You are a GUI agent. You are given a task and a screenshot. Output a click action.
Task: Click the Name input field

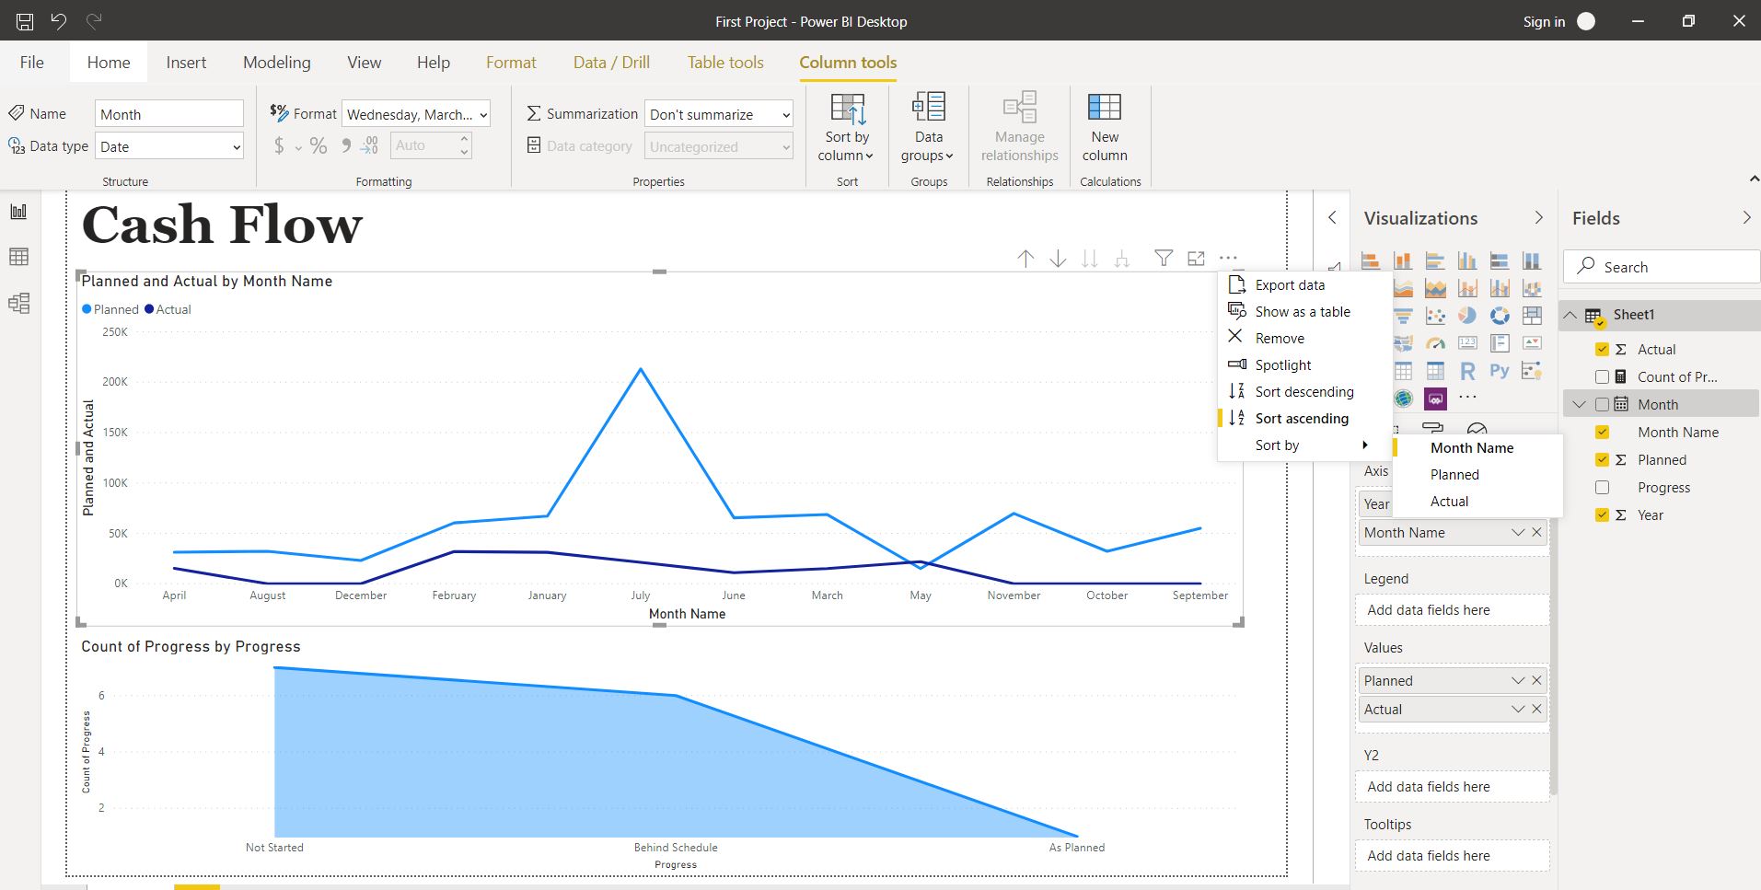[x=169, y=114]
